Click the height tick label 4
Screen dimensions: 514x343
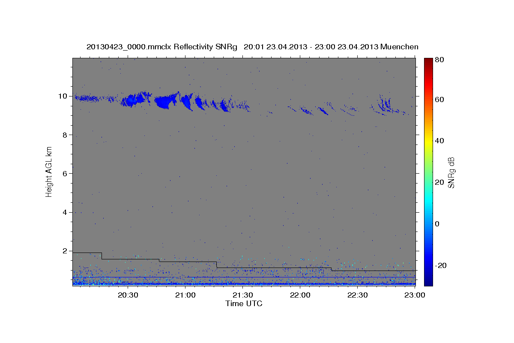coord(65,212)
